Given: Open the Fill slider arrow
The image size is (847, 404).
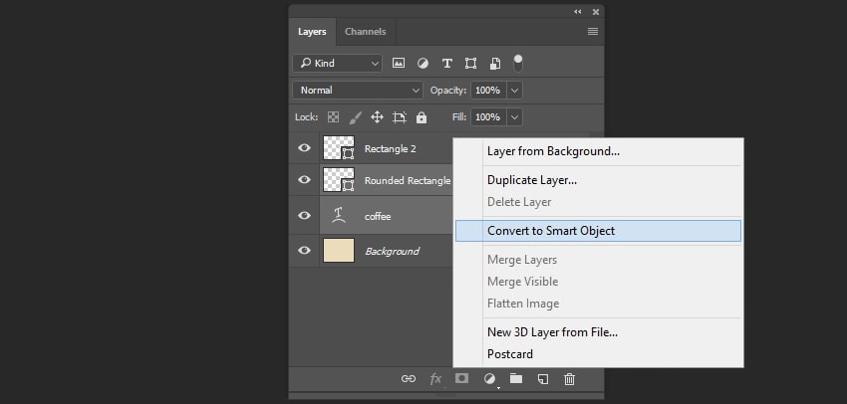Looking at the screenshot, I should pyautogui.click(x=515, y=117).
